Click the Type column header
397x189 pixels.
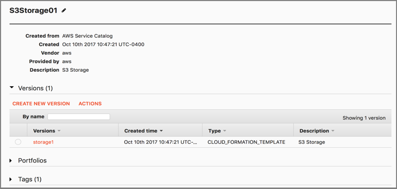214,131
